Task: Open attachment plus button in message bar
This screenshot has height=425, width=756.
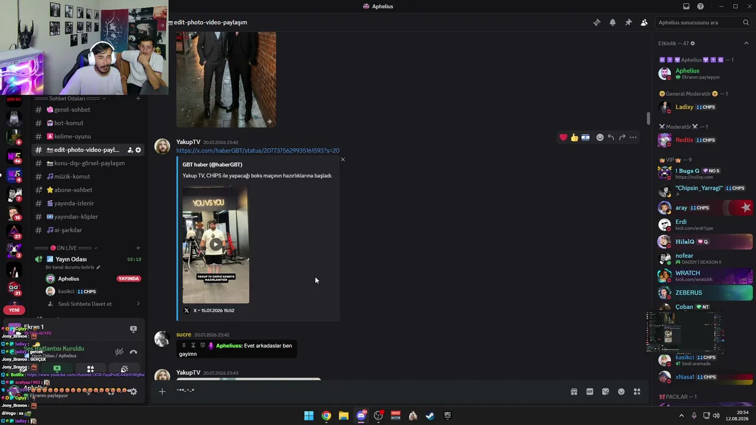Action: coord(162,391)
